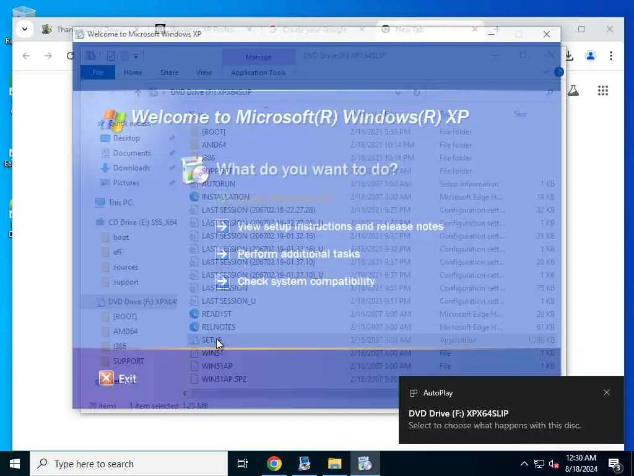Open Chrome's three-dot menu

[611, 55]
